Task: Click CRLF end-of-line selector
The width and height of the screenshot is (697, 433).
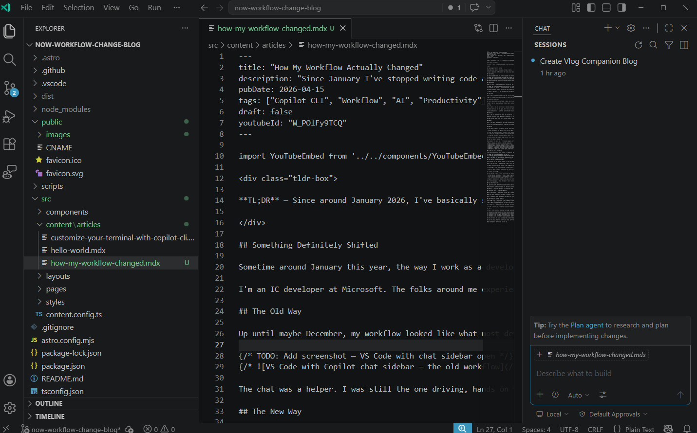Action: (x=595, y=429)
